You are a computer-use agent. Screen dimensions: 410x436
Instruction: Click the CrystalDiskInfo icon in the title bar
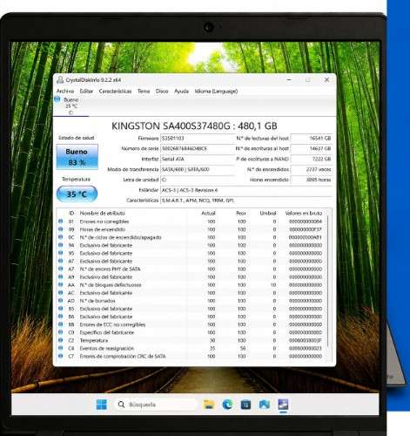pos(60,79)
